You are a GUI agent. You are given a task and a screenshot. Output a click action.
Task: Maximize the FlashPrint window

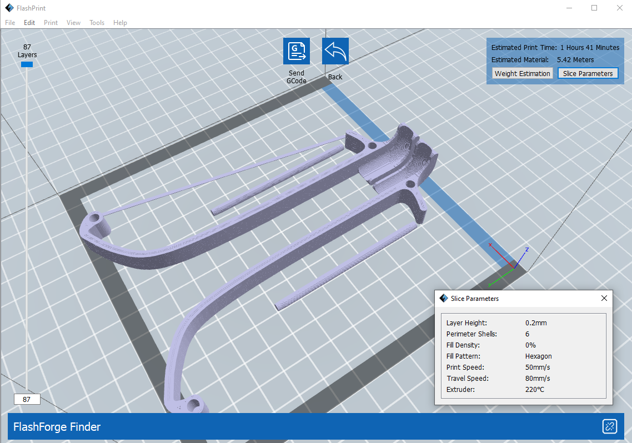coord(594,8)
